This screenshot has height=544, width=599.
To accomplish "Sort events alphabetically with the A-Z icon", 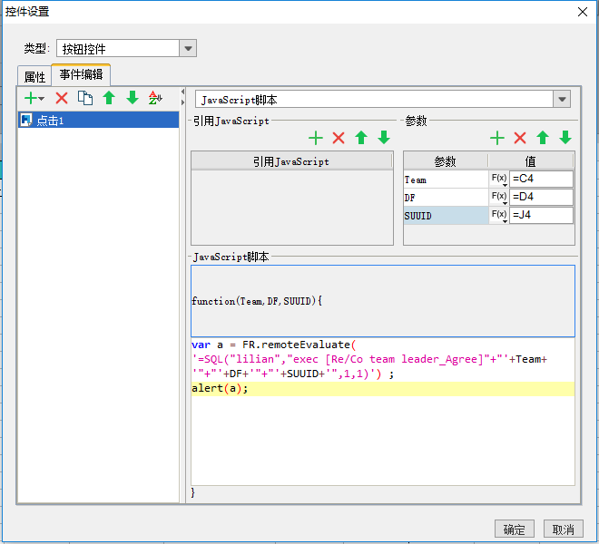I will pyautogui.click(x=155, y=98).
